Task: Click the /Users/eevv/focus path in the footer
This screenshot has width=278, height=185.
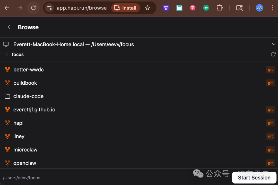Action: click(22, 178)
